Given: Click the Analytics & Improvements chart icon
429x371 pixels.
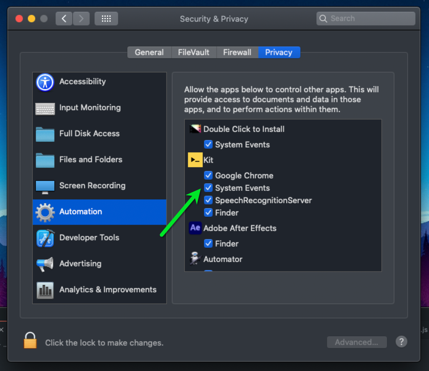Looking at the screenshot, I should [45, 290].
